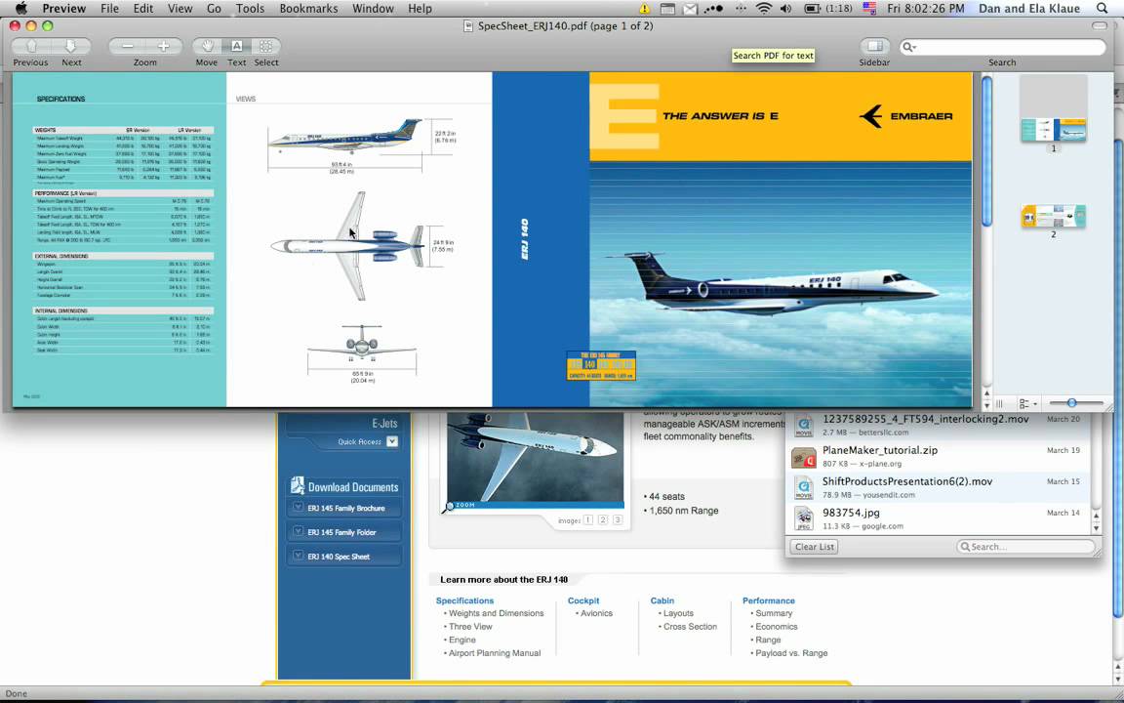The width and height of the screenshot is (1124, 703).
Task: Open the Economics link
Action: (x=777, y=626)
